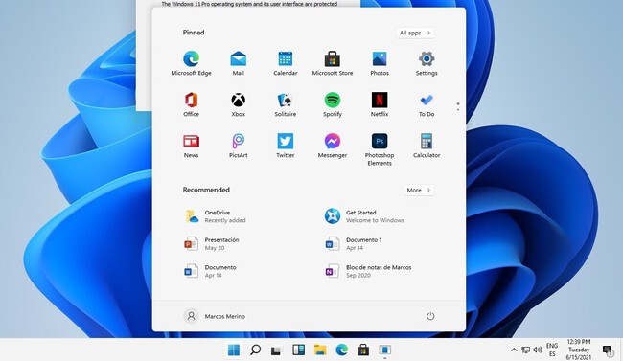This screenshot has width=623, height=361.
Task: Launch the Photos app
Action: pos(380,63)
